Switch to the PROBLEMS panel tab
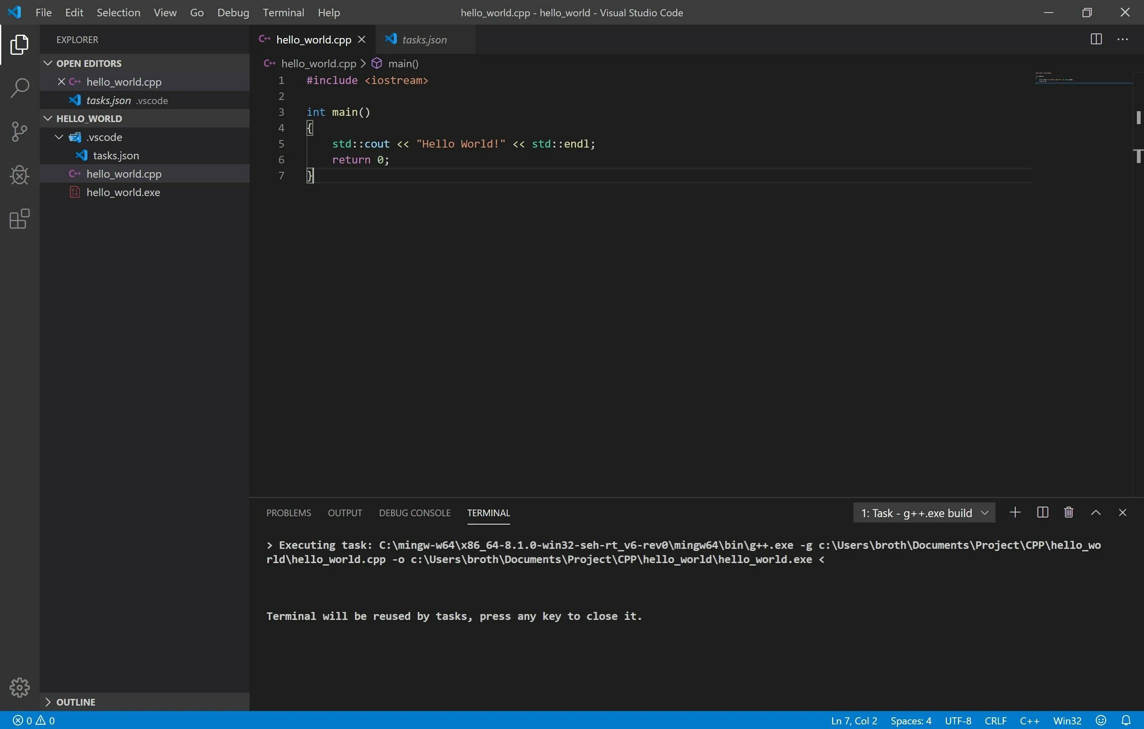 289,513
